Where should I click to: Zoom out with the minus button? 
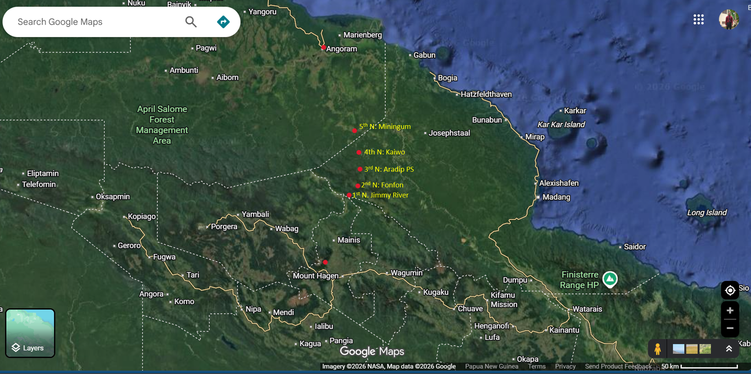(x=730, y=328)
